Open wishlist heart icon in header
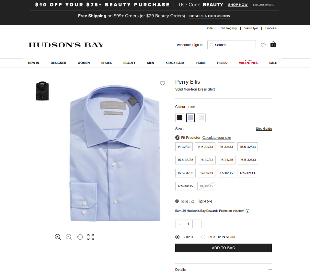Viewport: 310px width, 277px height. pyautogui.click(x=263, y=45)
